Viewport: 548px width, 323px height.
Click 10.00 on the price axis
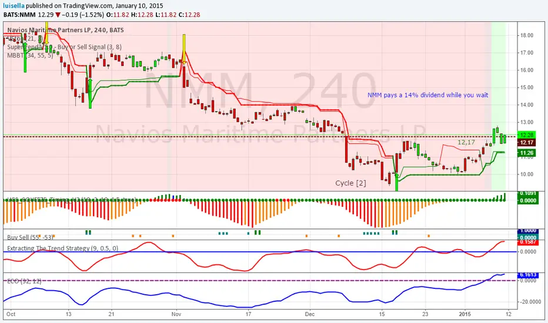coord(527,174)
